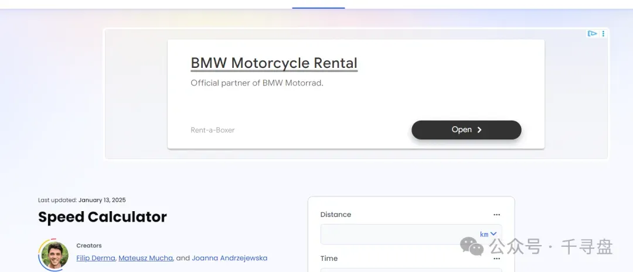This screenshot has height=272, width=633.
Task: Click the Last updated January 13, 2025 date
Action: tap(82, 200)
